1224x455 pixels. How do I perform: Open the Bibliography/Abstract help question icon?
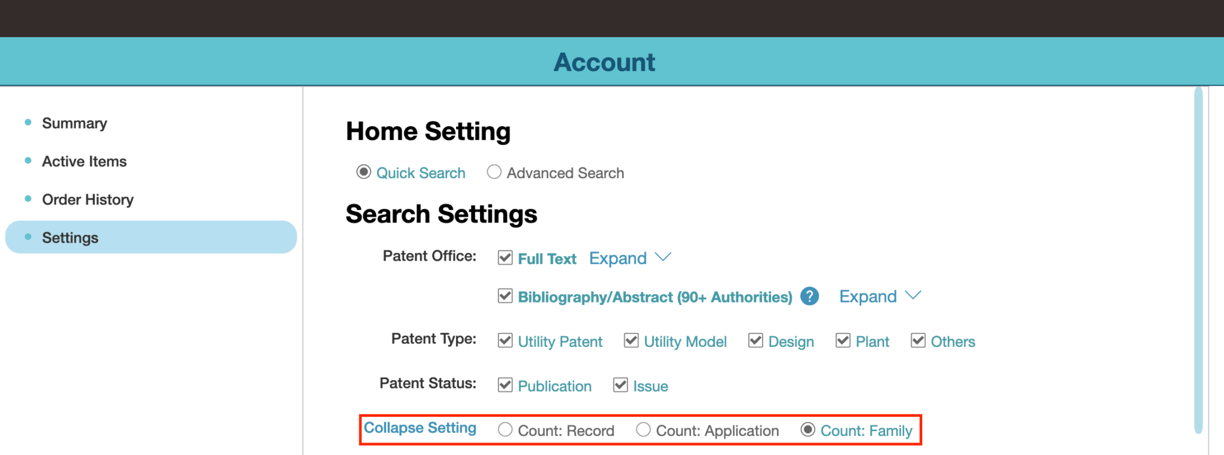click(809, 296)
